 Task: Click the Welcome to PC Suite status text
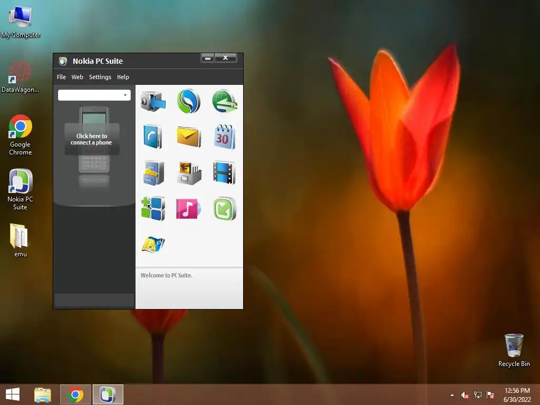coord(166,275)
